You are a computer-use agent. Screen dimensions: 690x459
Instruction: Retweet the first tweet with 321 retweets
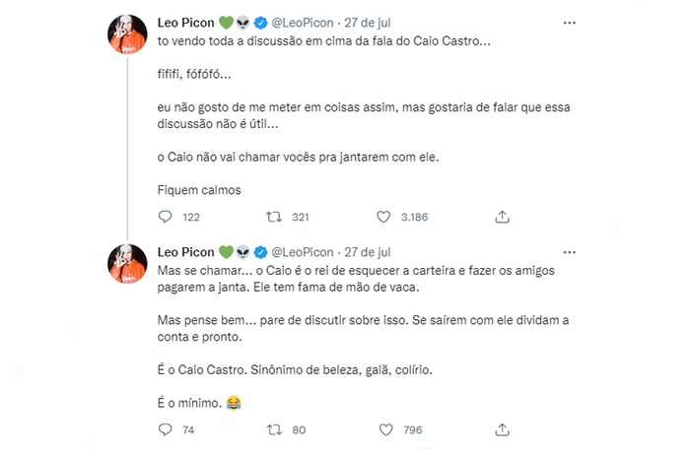[x=276, y=217]
